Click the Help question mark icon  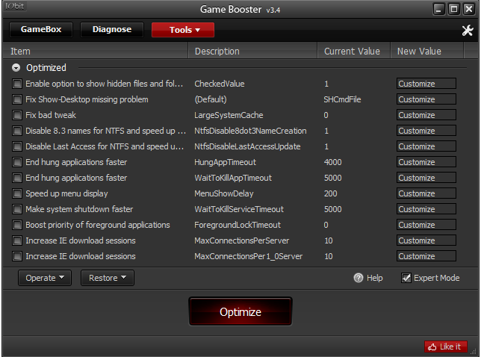[358, 278]
